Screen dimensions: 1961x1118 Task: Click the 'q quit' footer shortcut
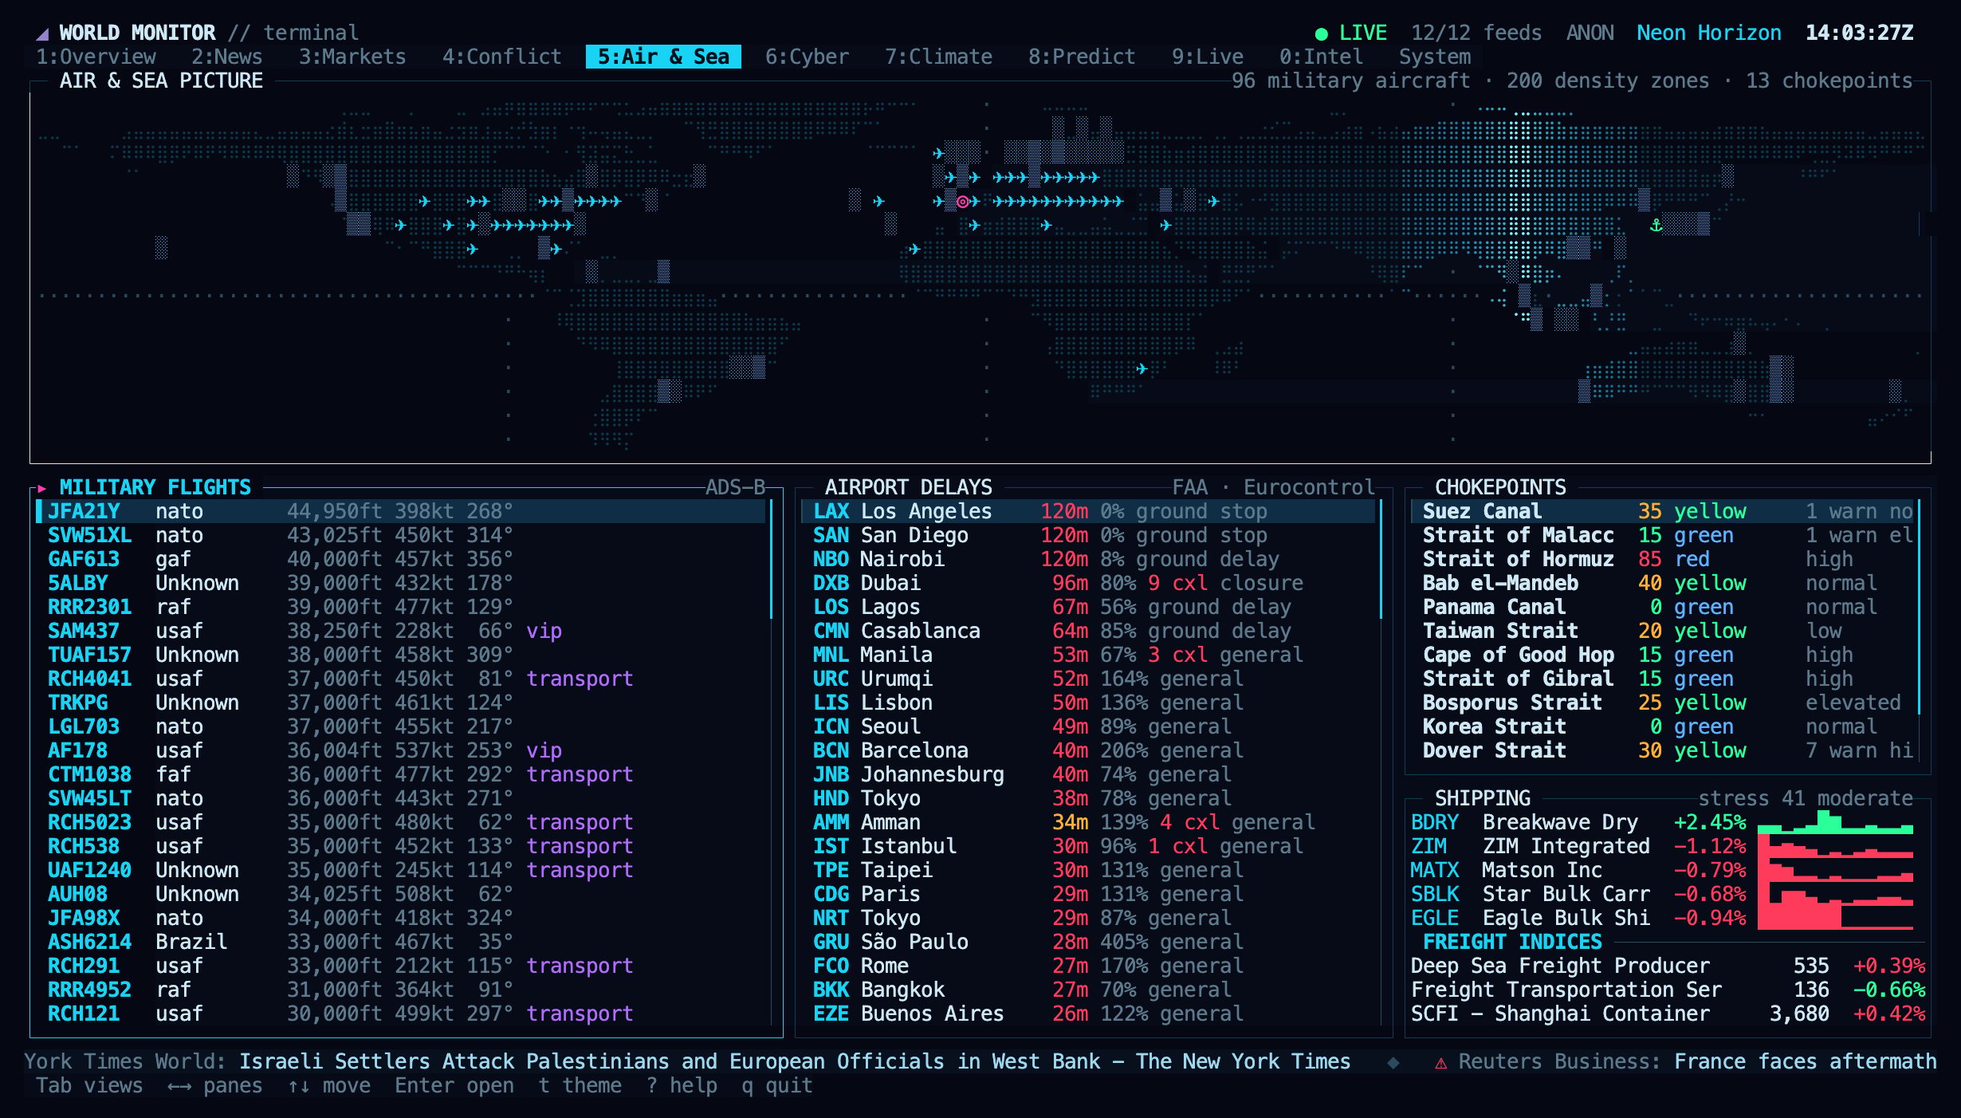click(777, 1085)
